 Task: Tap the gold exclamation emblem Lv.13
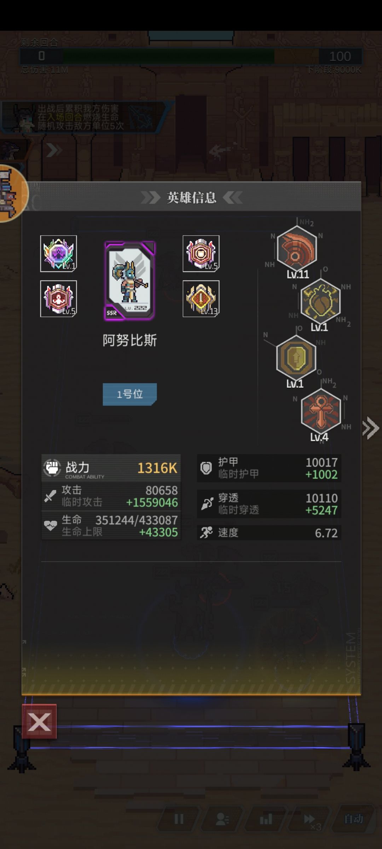201,299
